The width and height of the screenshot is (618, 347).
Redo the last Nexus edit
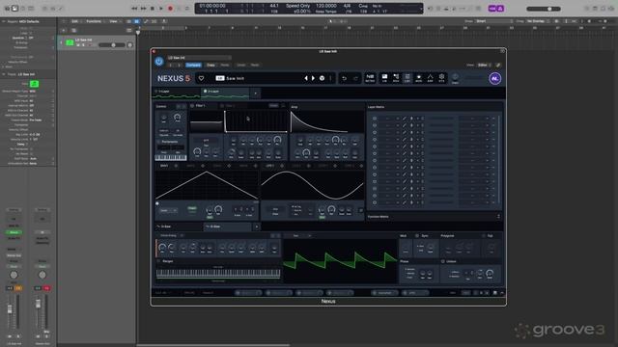355,78
